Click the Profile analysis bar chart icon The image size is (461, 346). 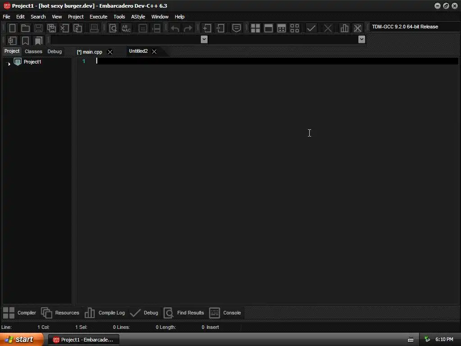(x=344, y=28)
